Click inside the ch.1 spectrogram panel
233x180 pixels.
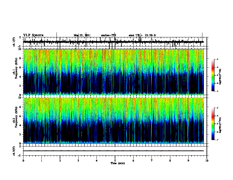(113, 72)
